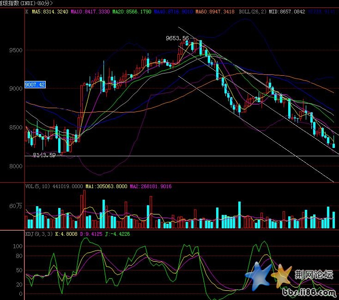Click the J:-4.4226 value

(x=117, y=234)
